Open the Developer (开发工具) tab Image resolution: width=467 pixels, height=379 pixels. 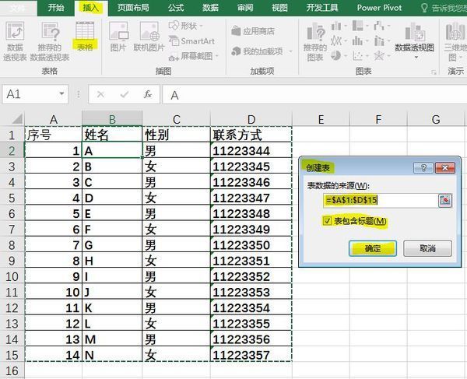[322, 8]
